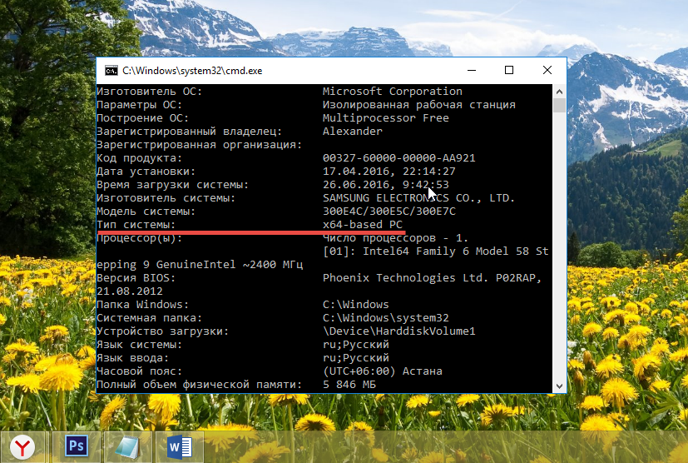The height and width of the screenshot is (463, 688).
Task: Open the Notepad taskbar icon
Action: tap(128, 447)
